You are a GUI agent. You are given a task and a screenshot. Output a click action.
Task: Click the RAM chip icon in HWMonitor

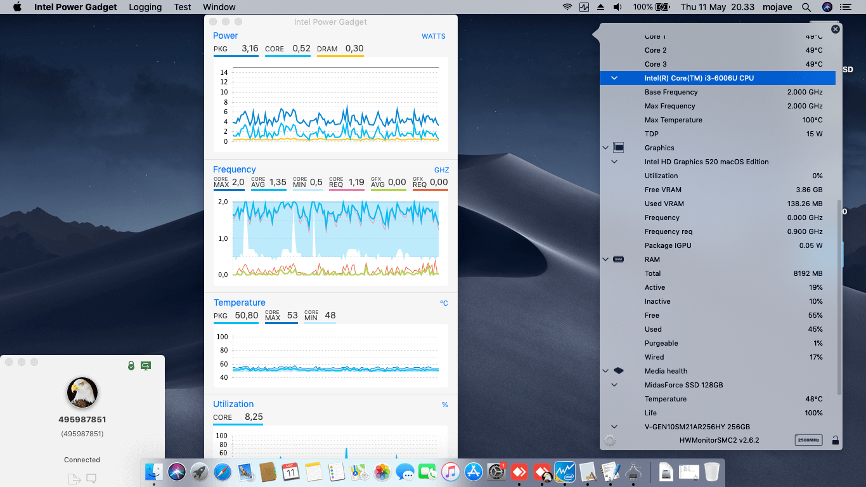pos(619,259)
